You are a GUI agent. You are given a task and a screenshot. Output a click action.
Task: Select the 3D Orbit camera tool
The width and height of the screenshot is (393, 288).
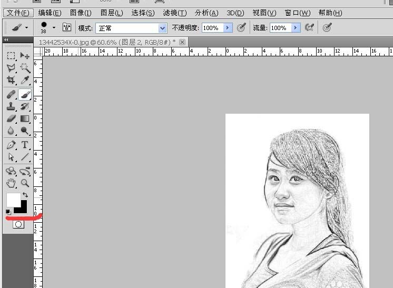(25, 171)
